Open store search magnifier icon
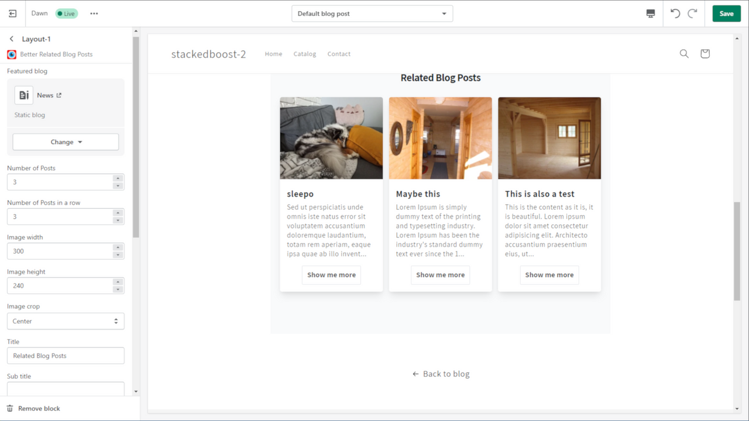 (684, 54)
